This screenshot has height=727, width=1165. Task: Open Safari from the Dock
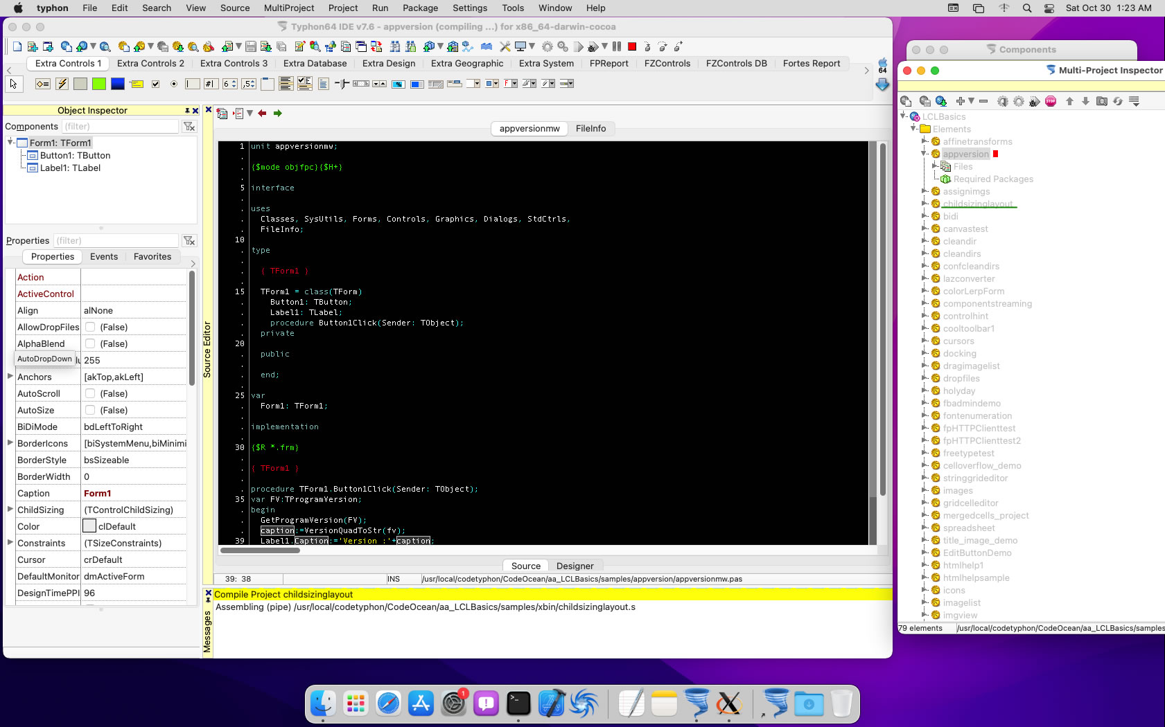coord(388,703)
